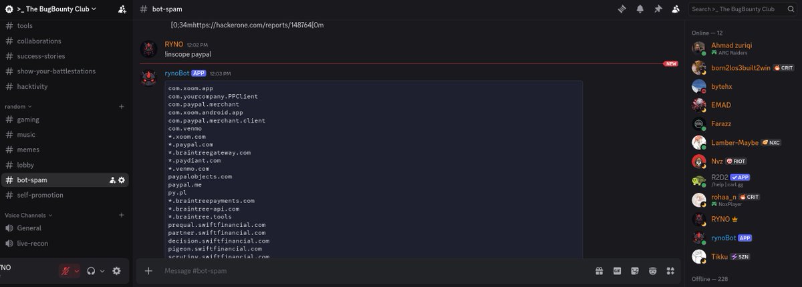Open the sticker picker icon
The image size is (802, 287).
pyautogui.click(x=635, y=271)
